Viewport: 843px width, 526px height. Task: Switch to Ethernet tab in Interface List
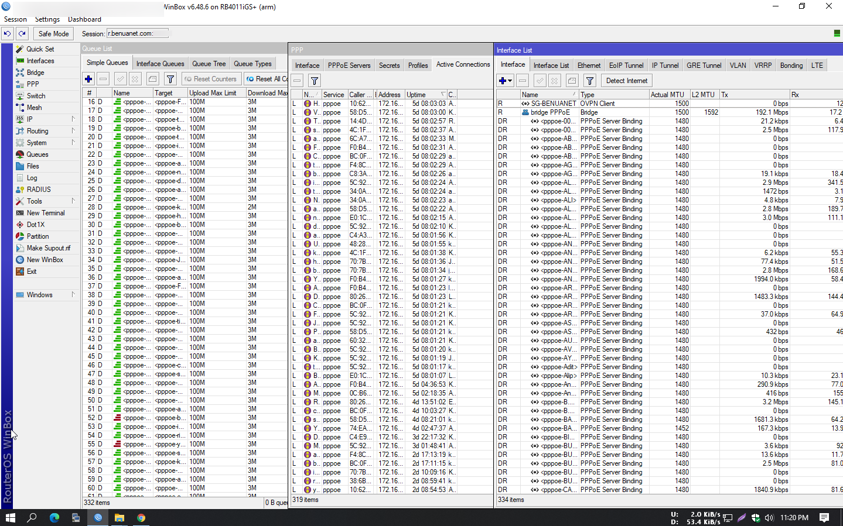pos(589,66)
